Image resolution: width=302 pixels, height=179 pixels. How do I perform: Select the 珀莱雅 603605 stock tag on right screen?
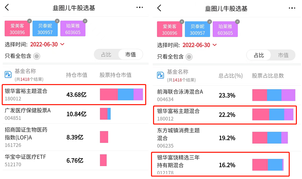225,29
